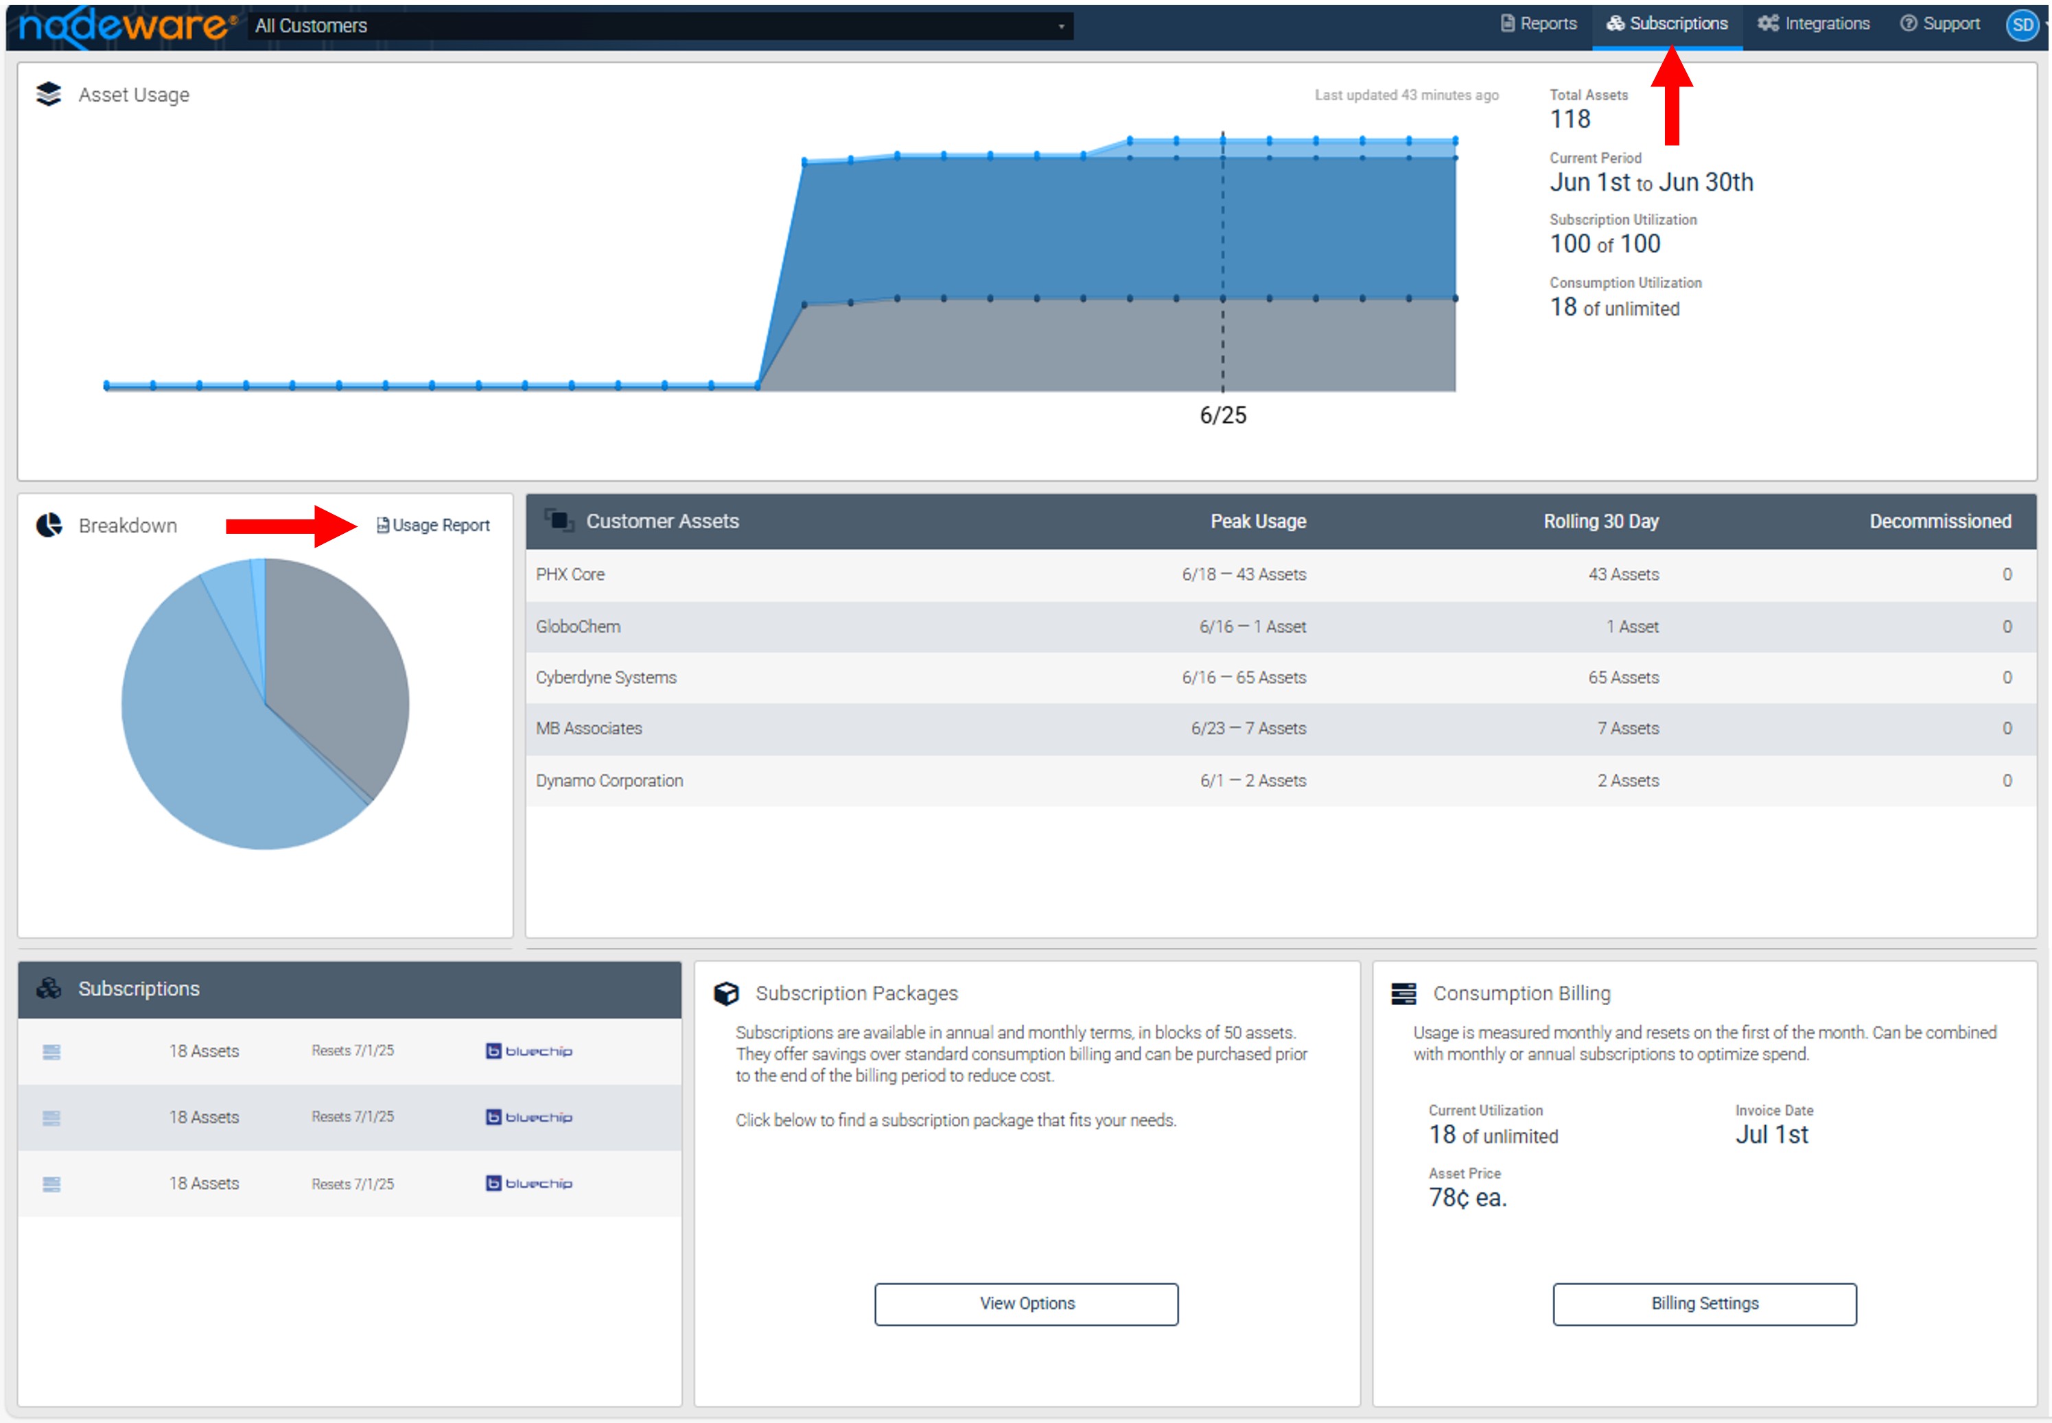Click the second bluechip logo

point(529,1117)
